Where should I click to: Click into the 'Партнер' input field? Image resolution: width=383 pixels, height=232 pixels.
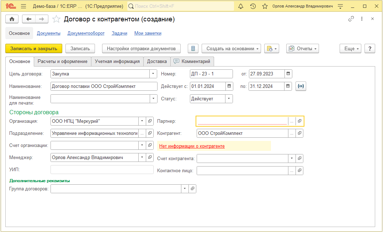tap(242, 121)
